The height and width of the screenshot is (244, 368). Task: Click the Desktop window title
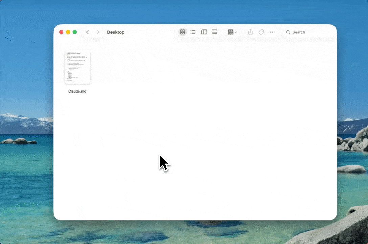pos(116,32)
